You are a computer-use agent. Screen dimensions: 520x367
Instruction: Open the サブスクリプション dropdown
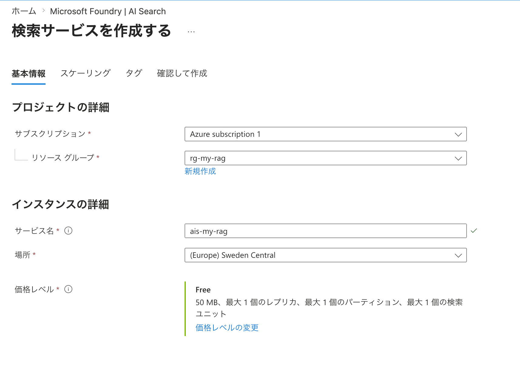coord(325,134)
